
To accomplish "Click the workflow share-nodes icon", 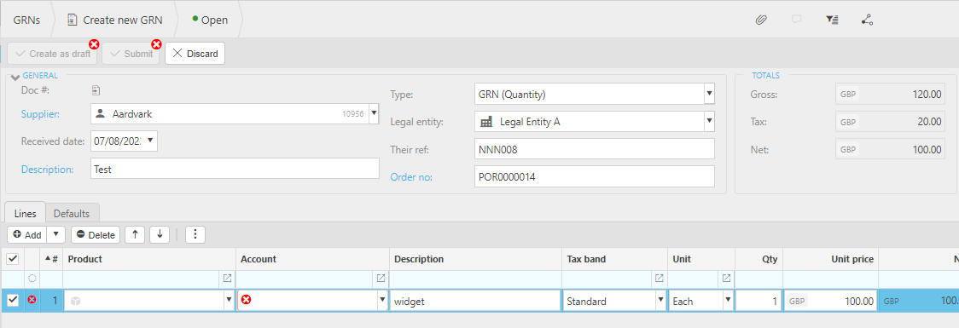I will [867, 20].
